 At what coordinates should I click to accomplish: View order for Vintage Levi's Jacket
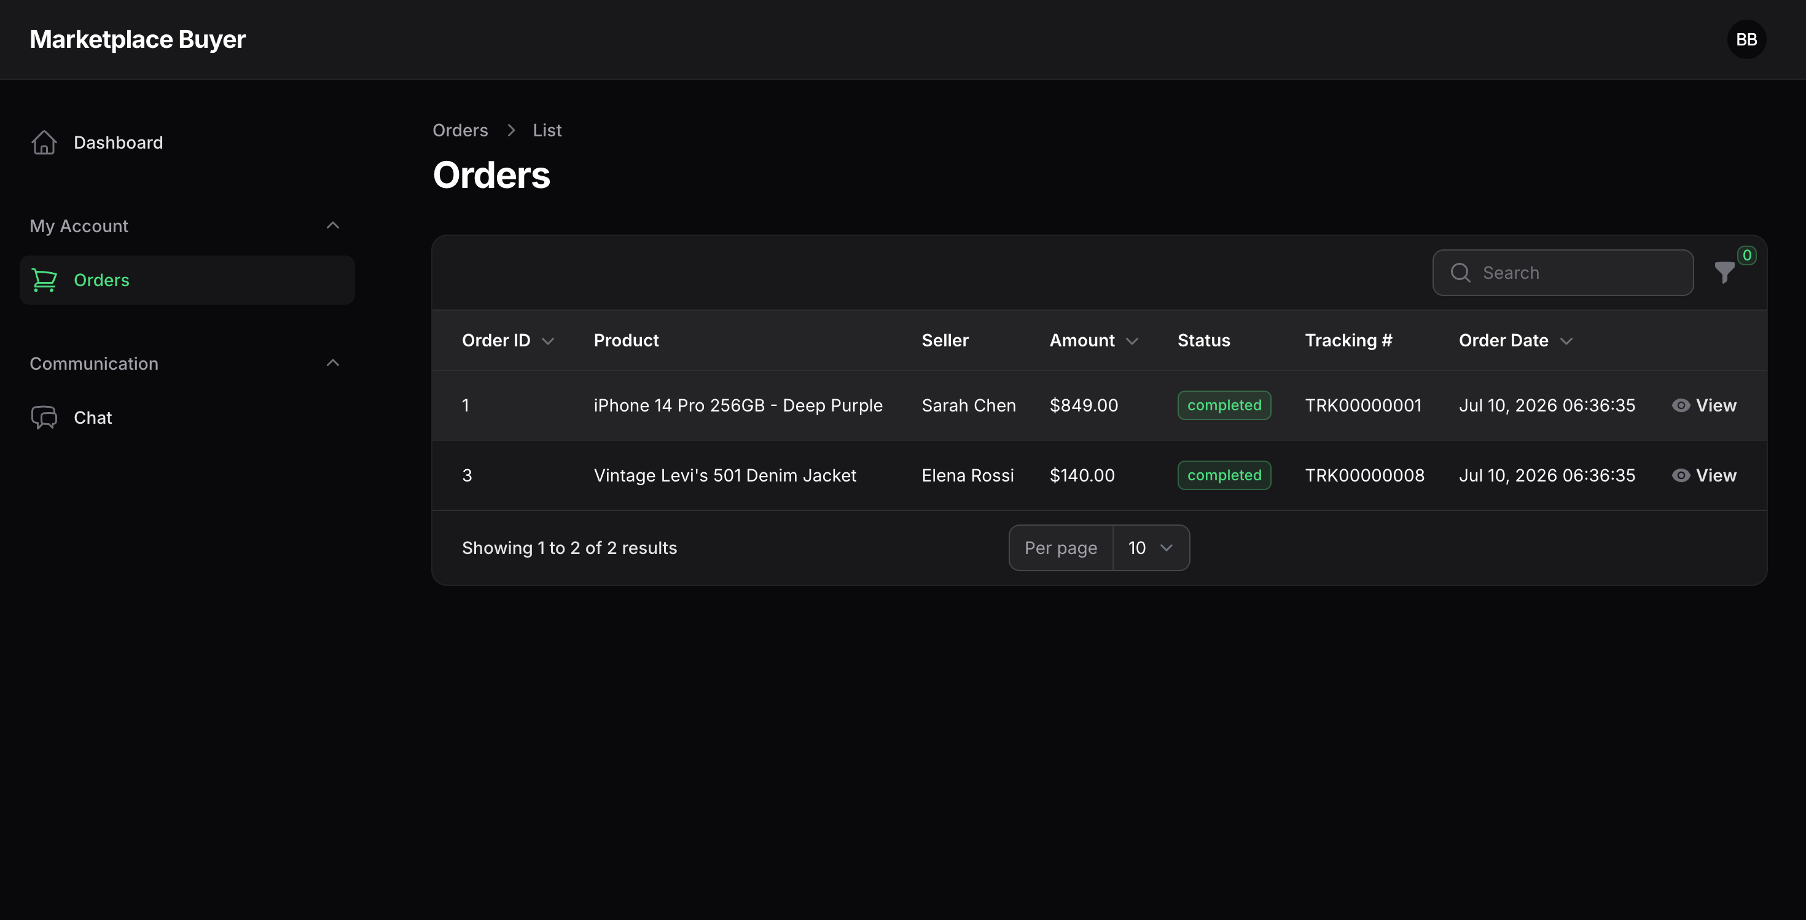[1703, 476]
